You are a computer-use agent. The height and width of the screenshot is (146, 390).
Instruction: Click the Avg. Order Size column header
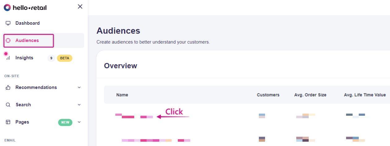(310, 95)
